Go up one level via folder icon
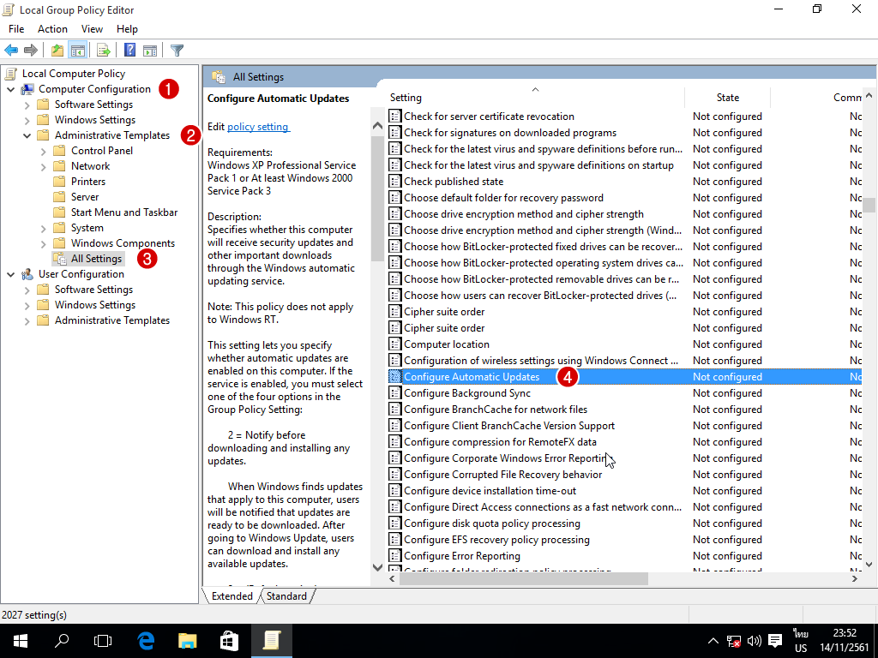The image size is (878, 658). [x=57, y=51]
